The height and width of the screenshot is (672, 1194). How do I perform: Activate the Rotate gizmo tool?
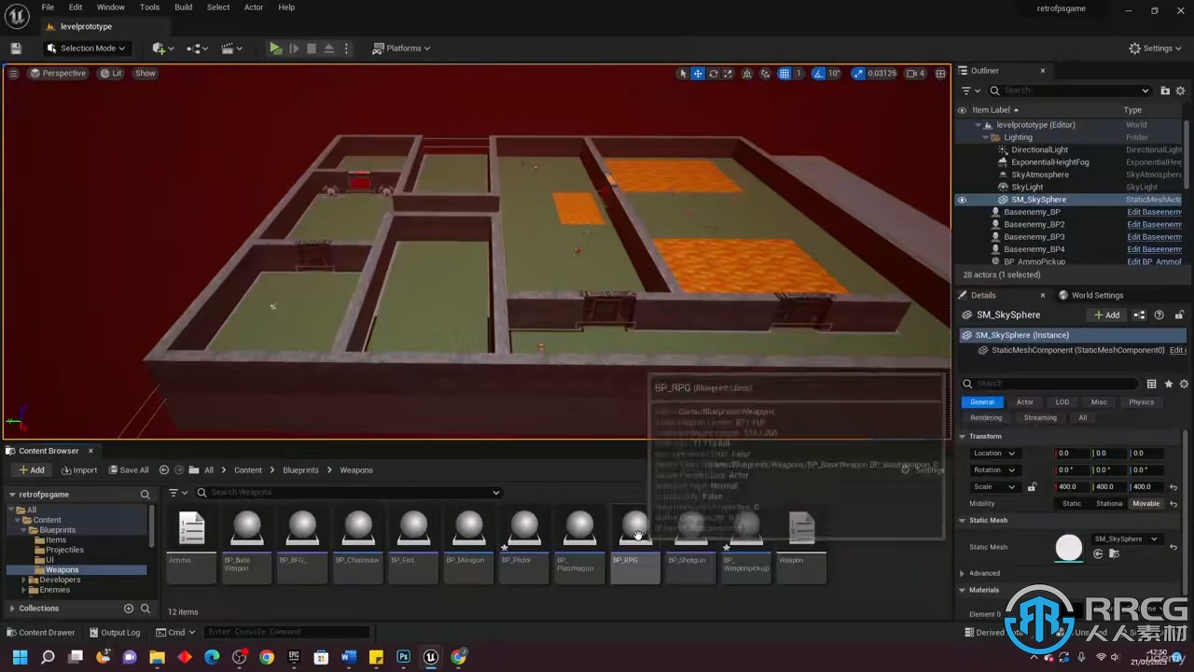click(714, 73)
